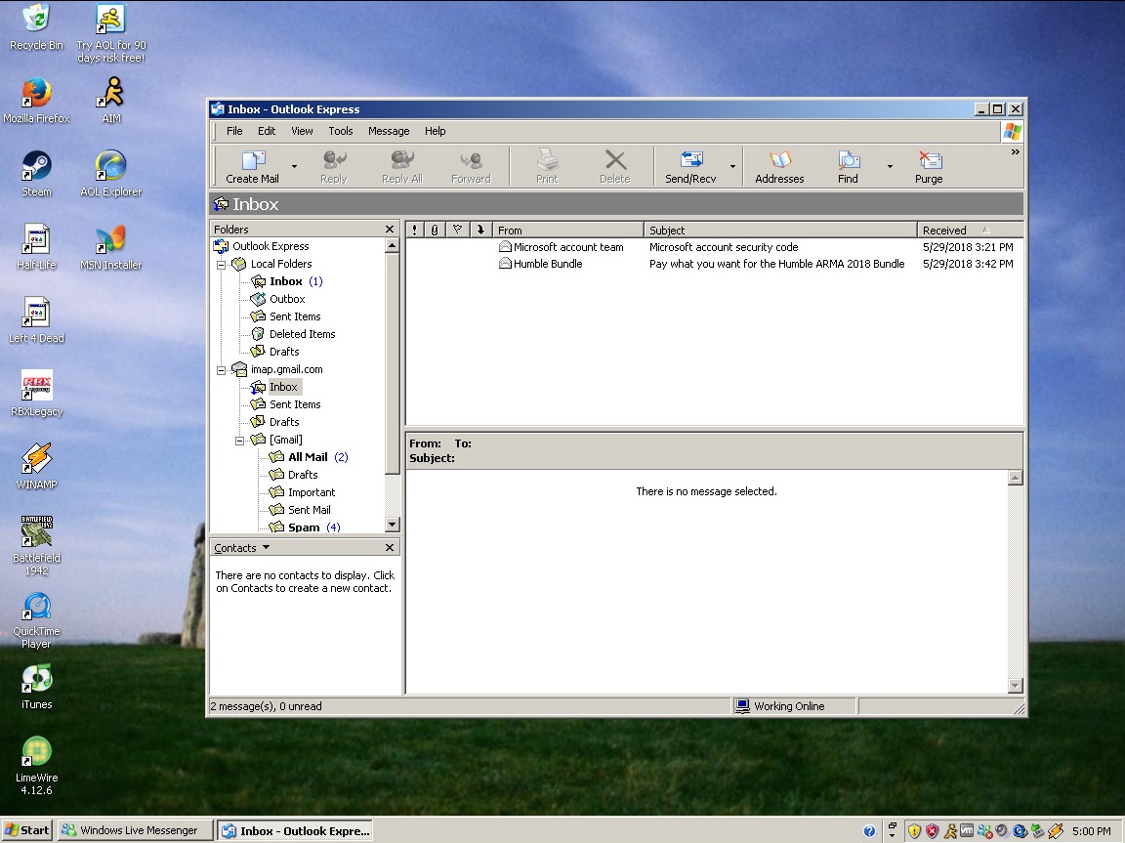Open Windows Live Messenger from taskbar
Viewport: 1125px width, 843px height.
pos(135,830)
